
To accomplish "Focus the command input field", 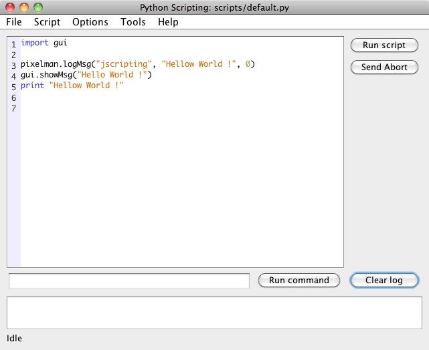I will pos(129,281).
